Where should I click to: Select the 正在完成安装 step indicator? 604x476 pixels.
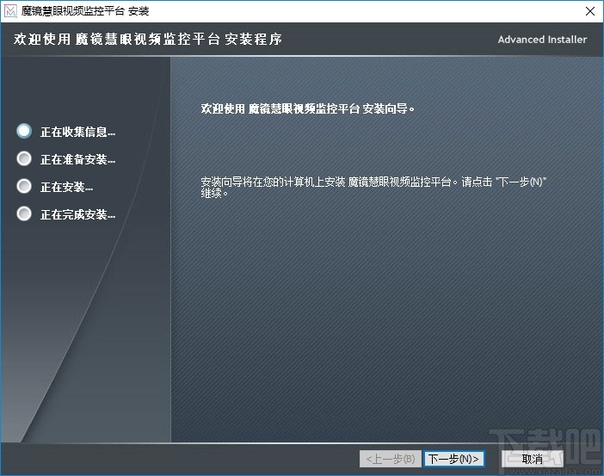coord(24,213)
